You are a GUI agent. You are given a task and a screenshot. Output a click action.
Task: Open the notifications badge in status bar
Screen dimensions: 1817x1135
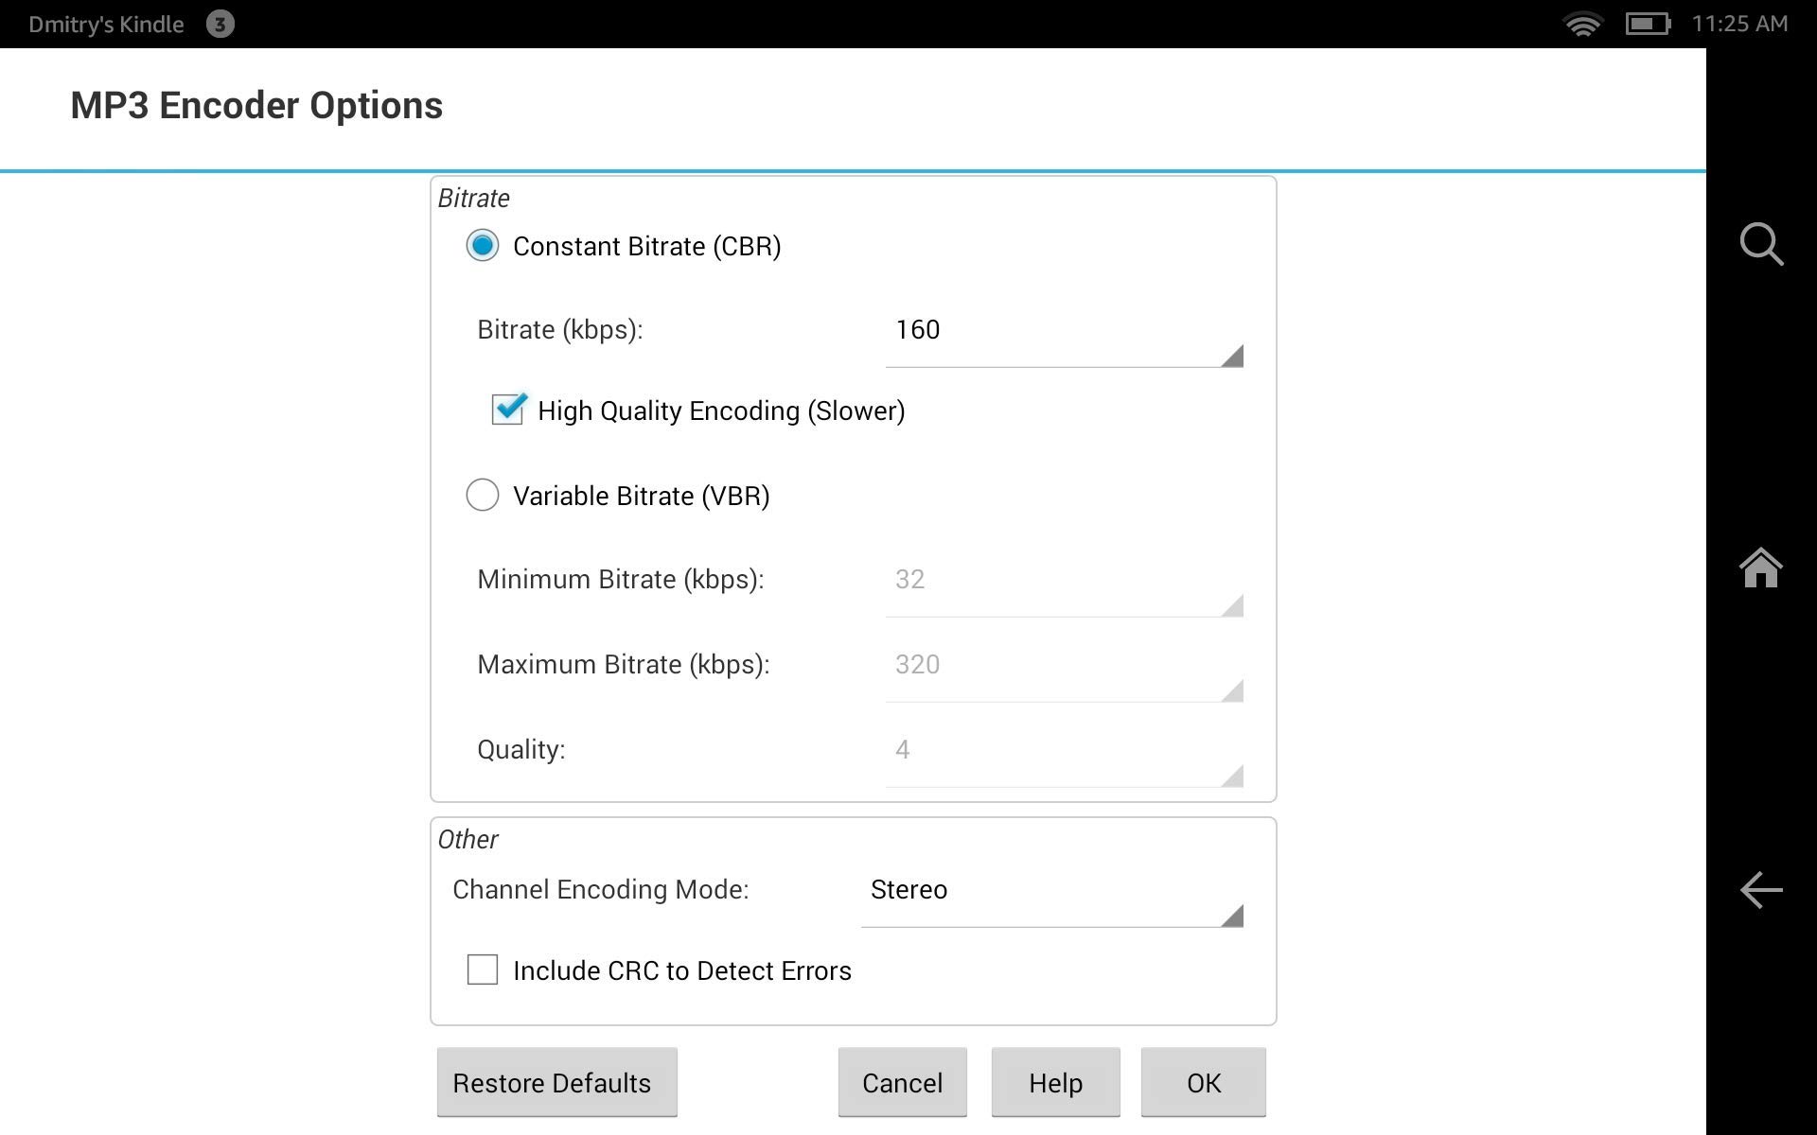(x=221, y=24)
